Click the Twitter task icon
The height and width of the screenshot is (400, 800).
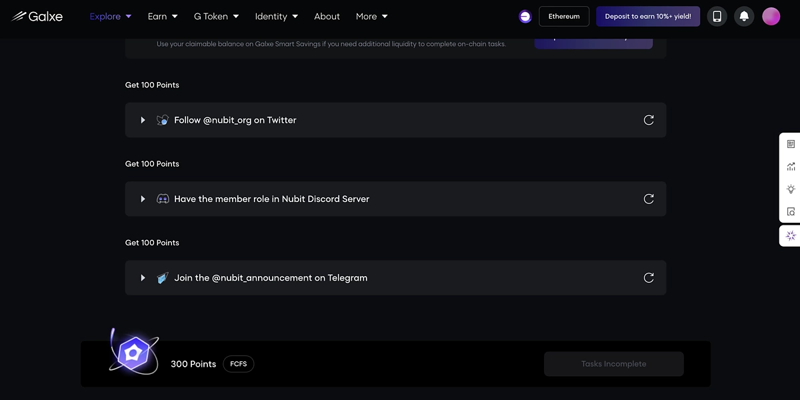tap(163, 120)
